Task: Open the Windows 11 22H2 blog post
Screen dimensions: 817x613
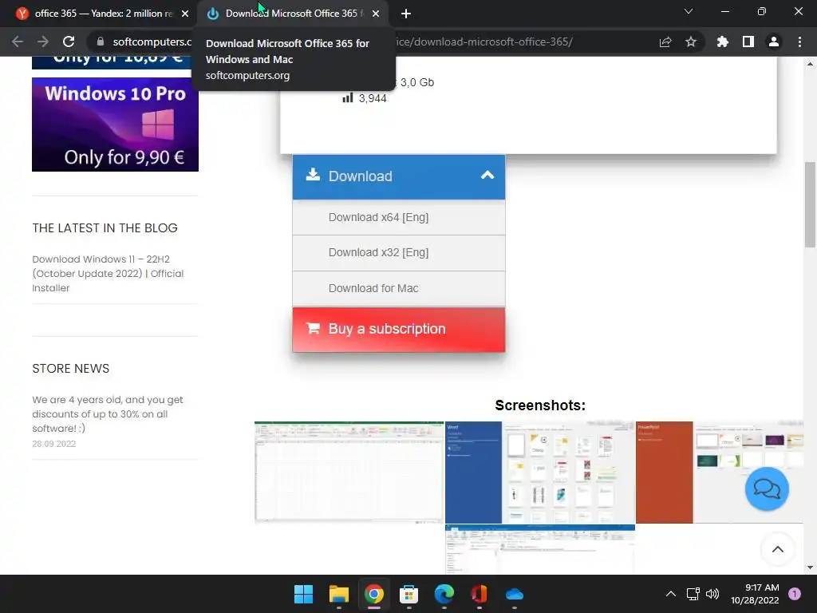Action: coord(108,273)
